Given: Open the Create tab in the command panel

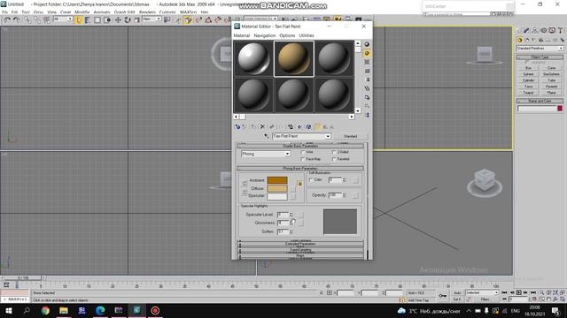Looking at the screenshot, I should click(519, 31).
